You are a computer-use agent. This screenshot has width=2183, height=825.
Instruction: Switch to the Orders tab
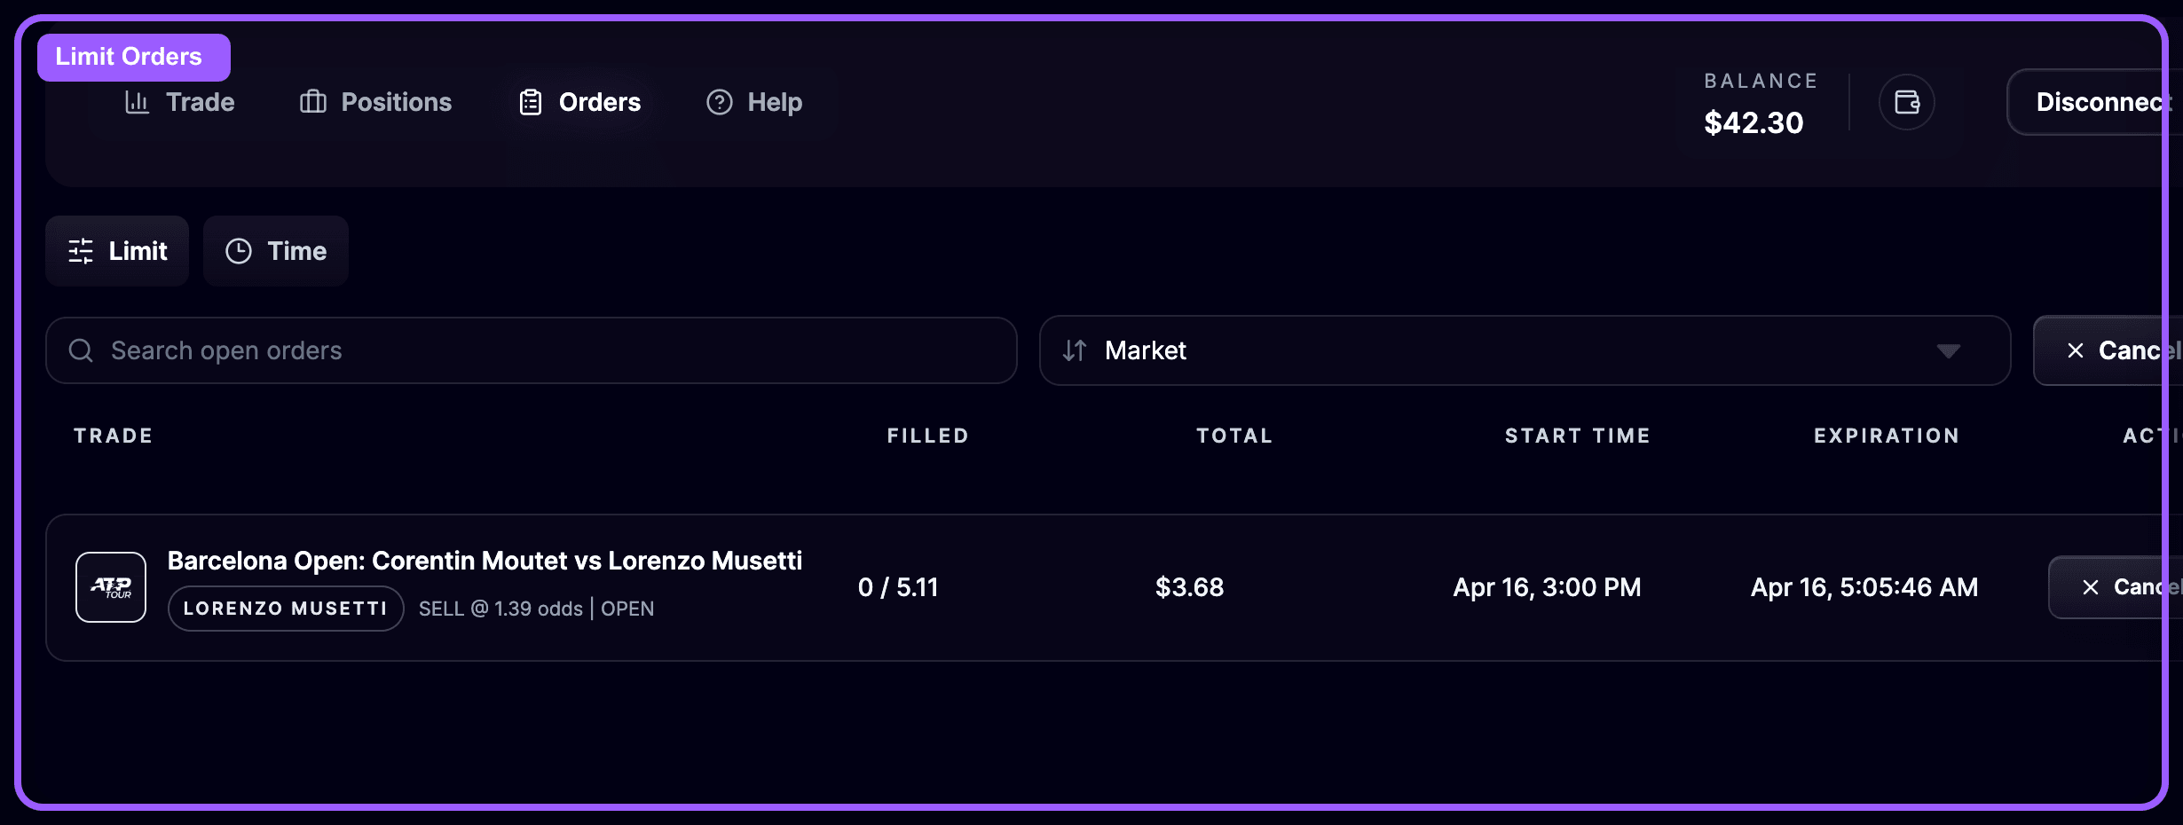coord(579,102)
